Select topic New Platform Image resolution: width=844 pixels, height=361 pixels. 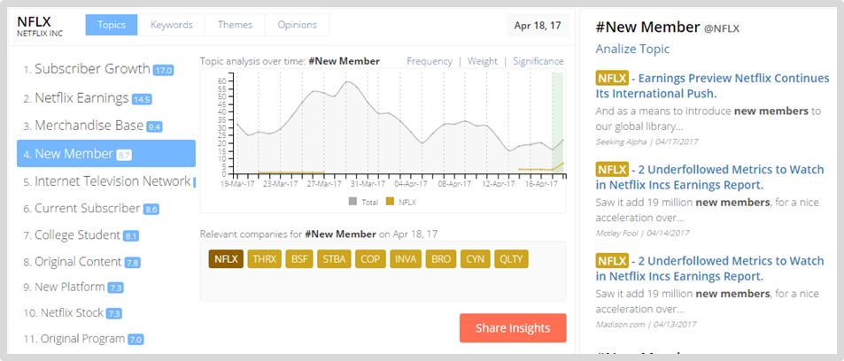[x=69, y=287]
